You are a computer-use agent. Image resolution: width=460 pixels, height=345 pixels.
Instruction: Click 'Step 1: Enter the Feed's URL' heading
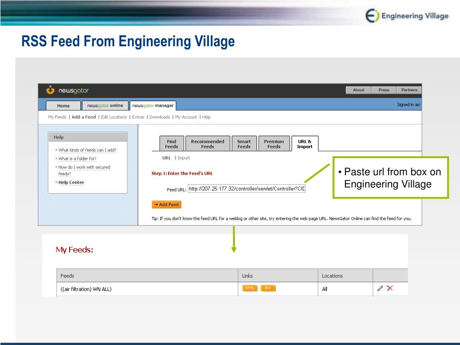click(182, 173)
